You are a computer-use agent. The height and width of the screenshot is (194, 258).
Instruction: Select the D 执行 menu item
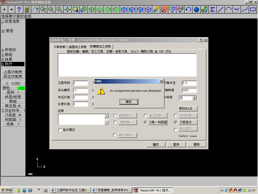pyautogui.click(x=13, y=64)
